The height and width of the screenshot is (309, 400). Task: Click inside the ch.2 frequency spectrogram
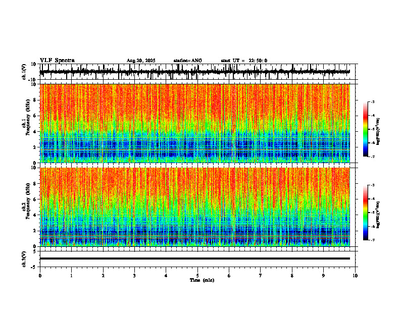195,207
